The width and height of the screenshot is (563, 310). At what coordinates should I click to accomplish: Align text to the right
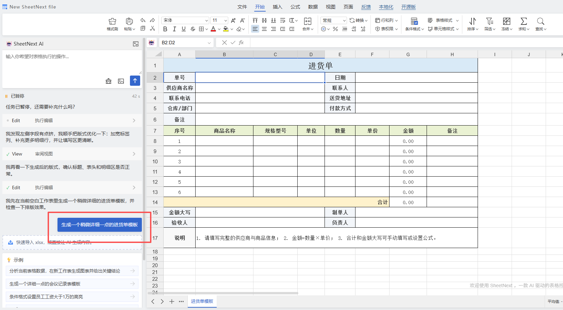[274, 29]
